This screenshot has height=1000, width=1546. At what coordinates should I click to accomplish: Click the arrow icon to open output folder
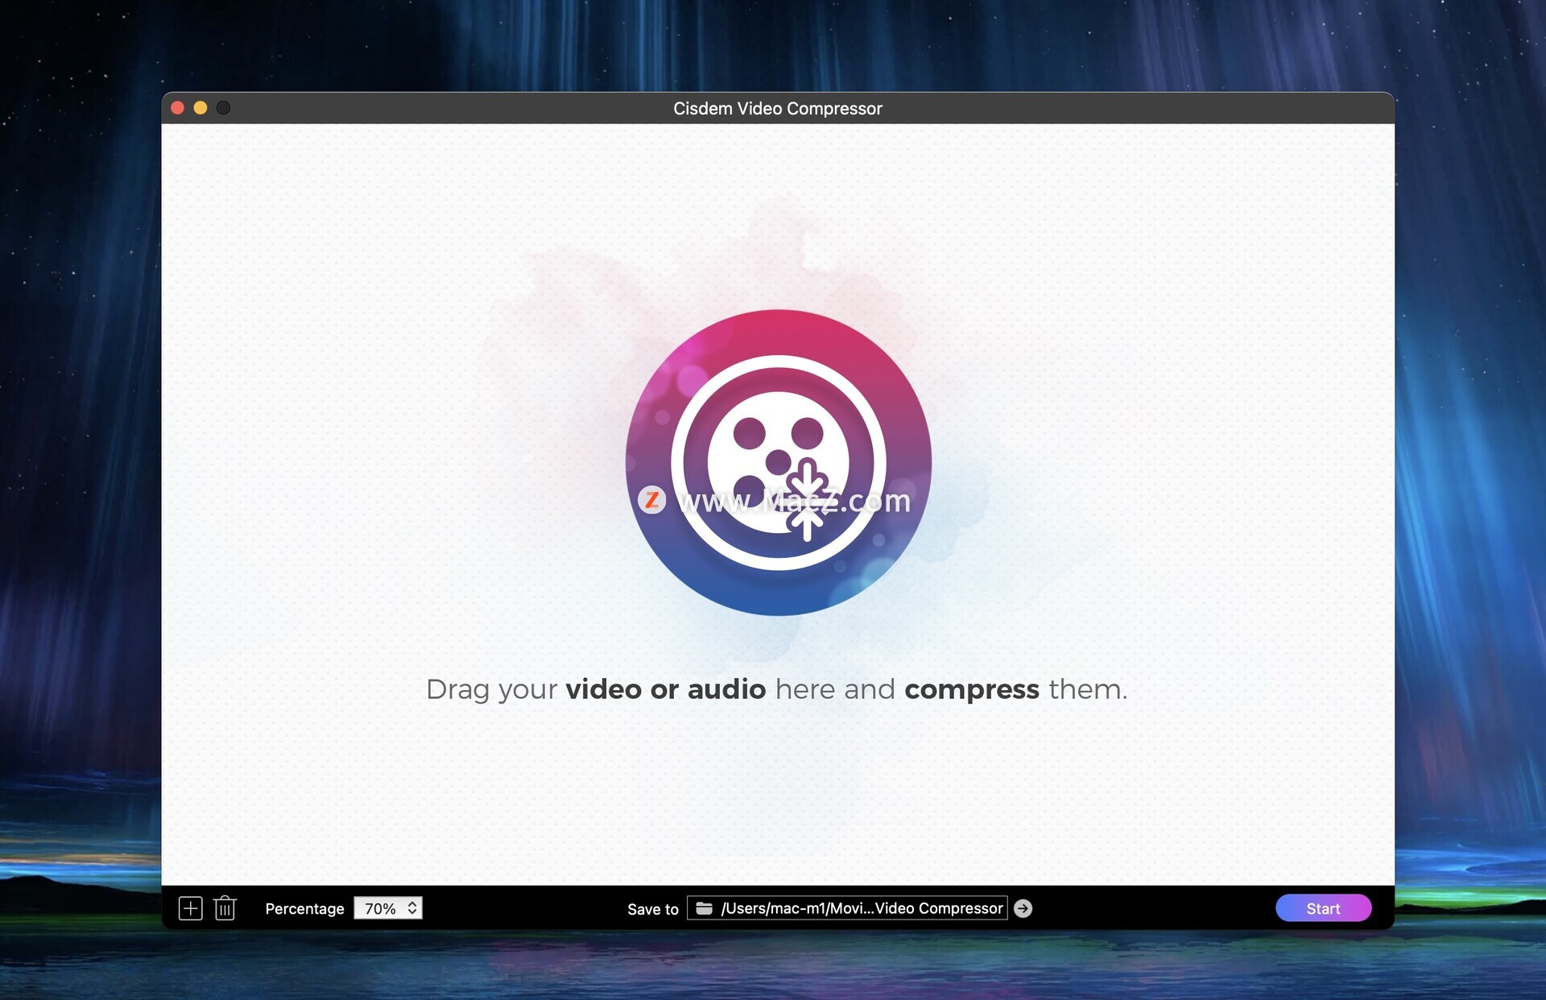(x=1023, y=908)
